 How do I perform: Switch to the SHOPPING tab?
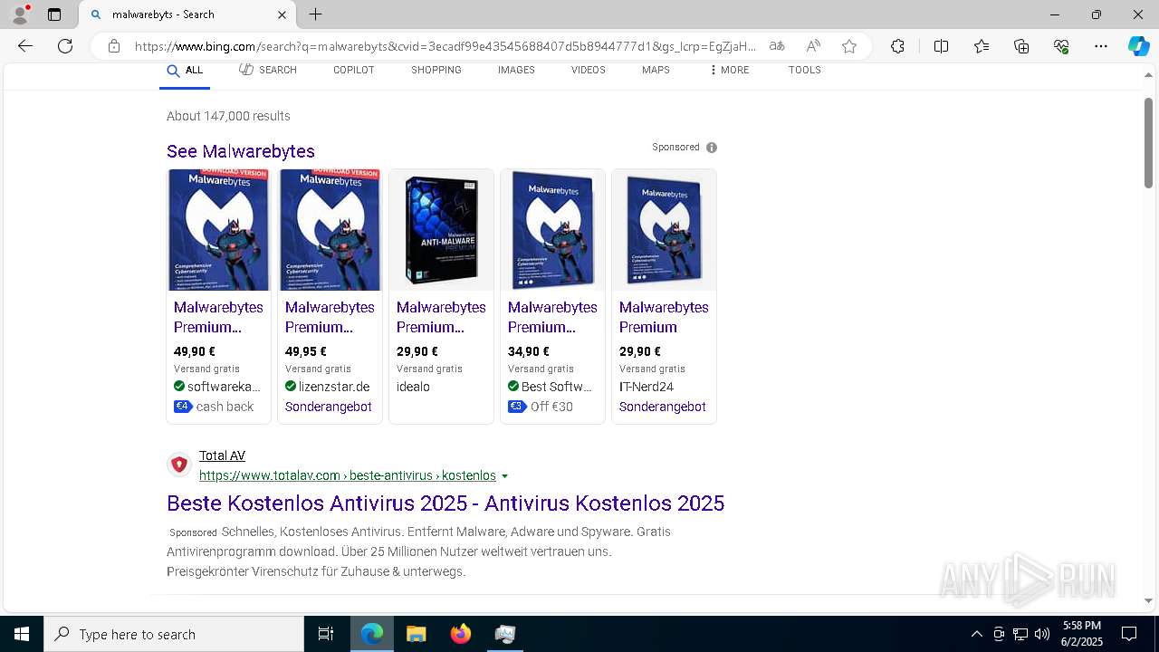click(x=436, y=70)
